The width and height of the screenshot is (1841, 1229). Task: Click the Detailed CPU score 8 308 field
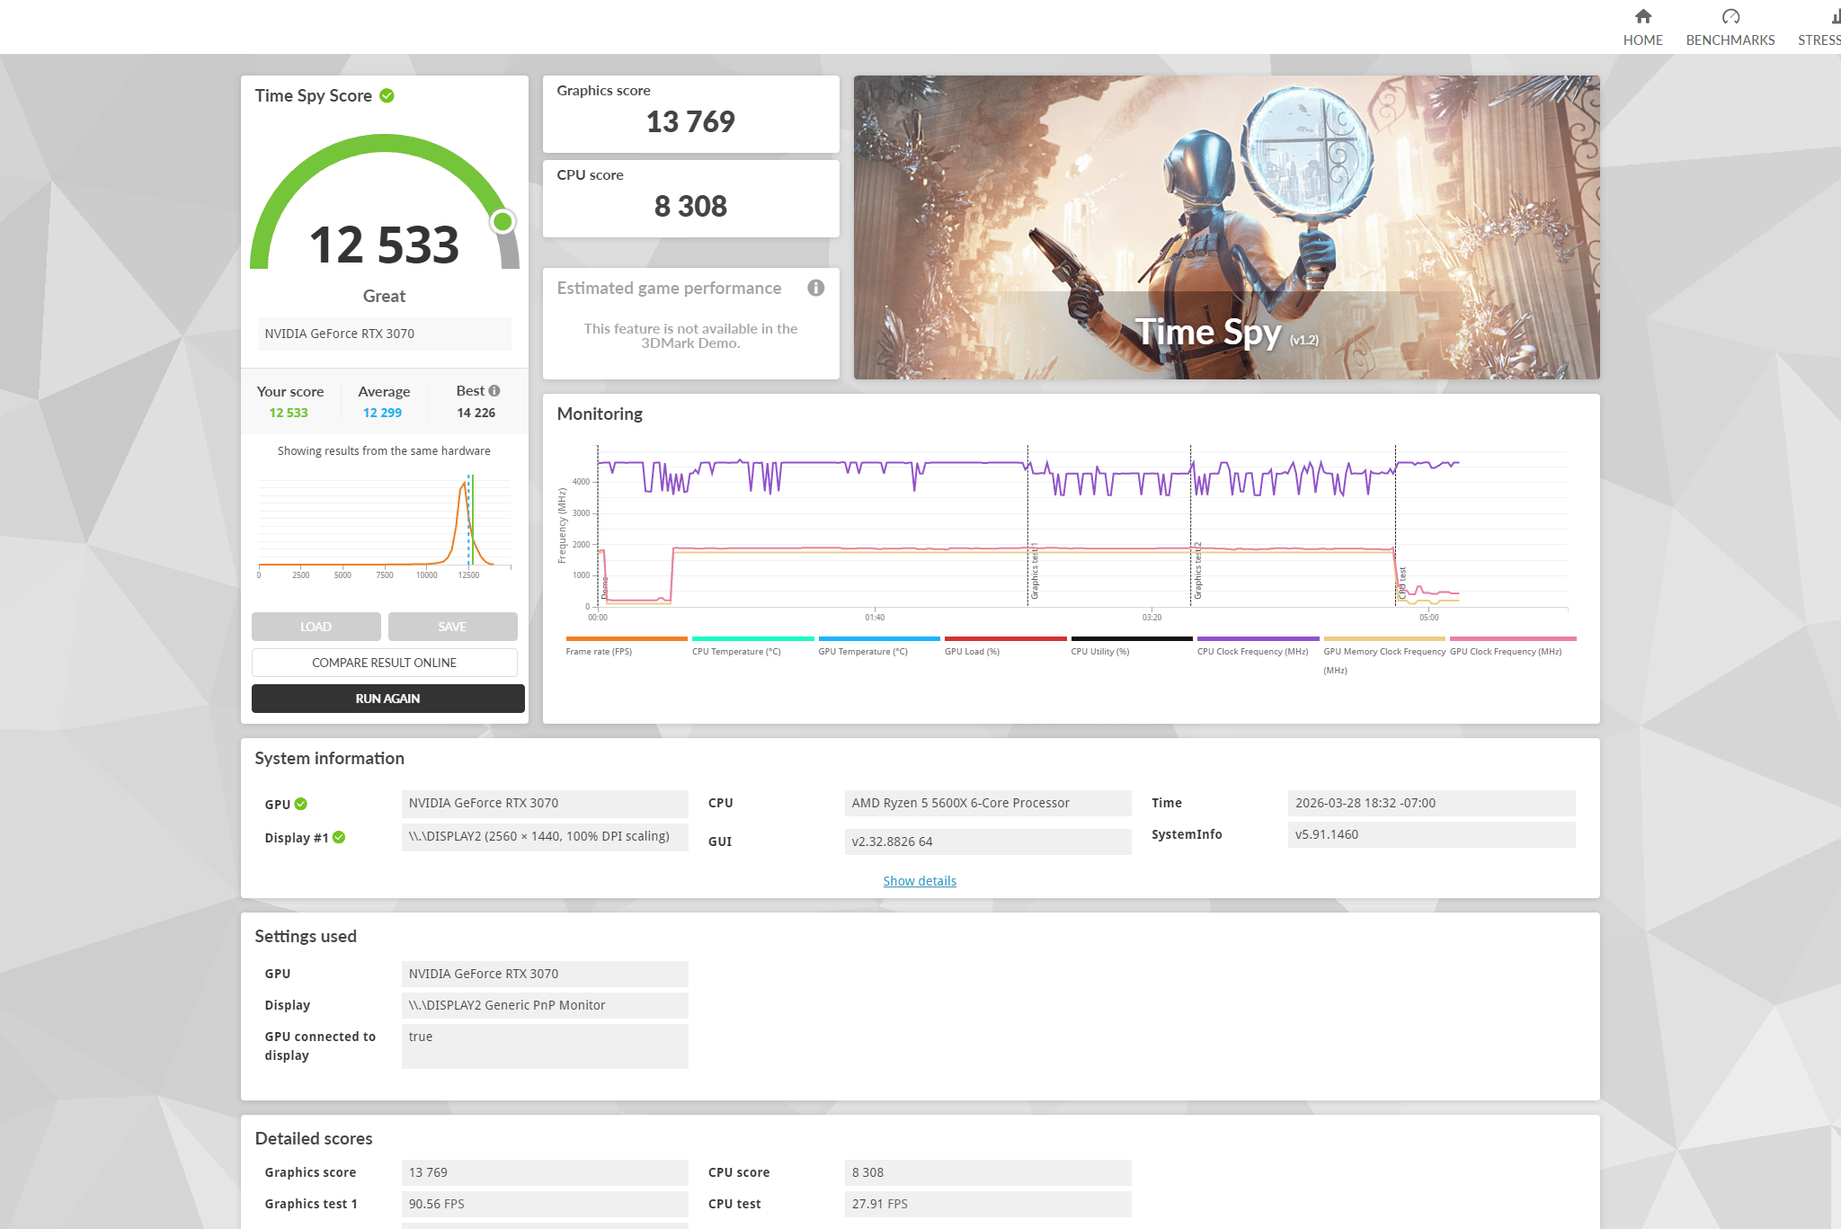(x=988, y=1172)
